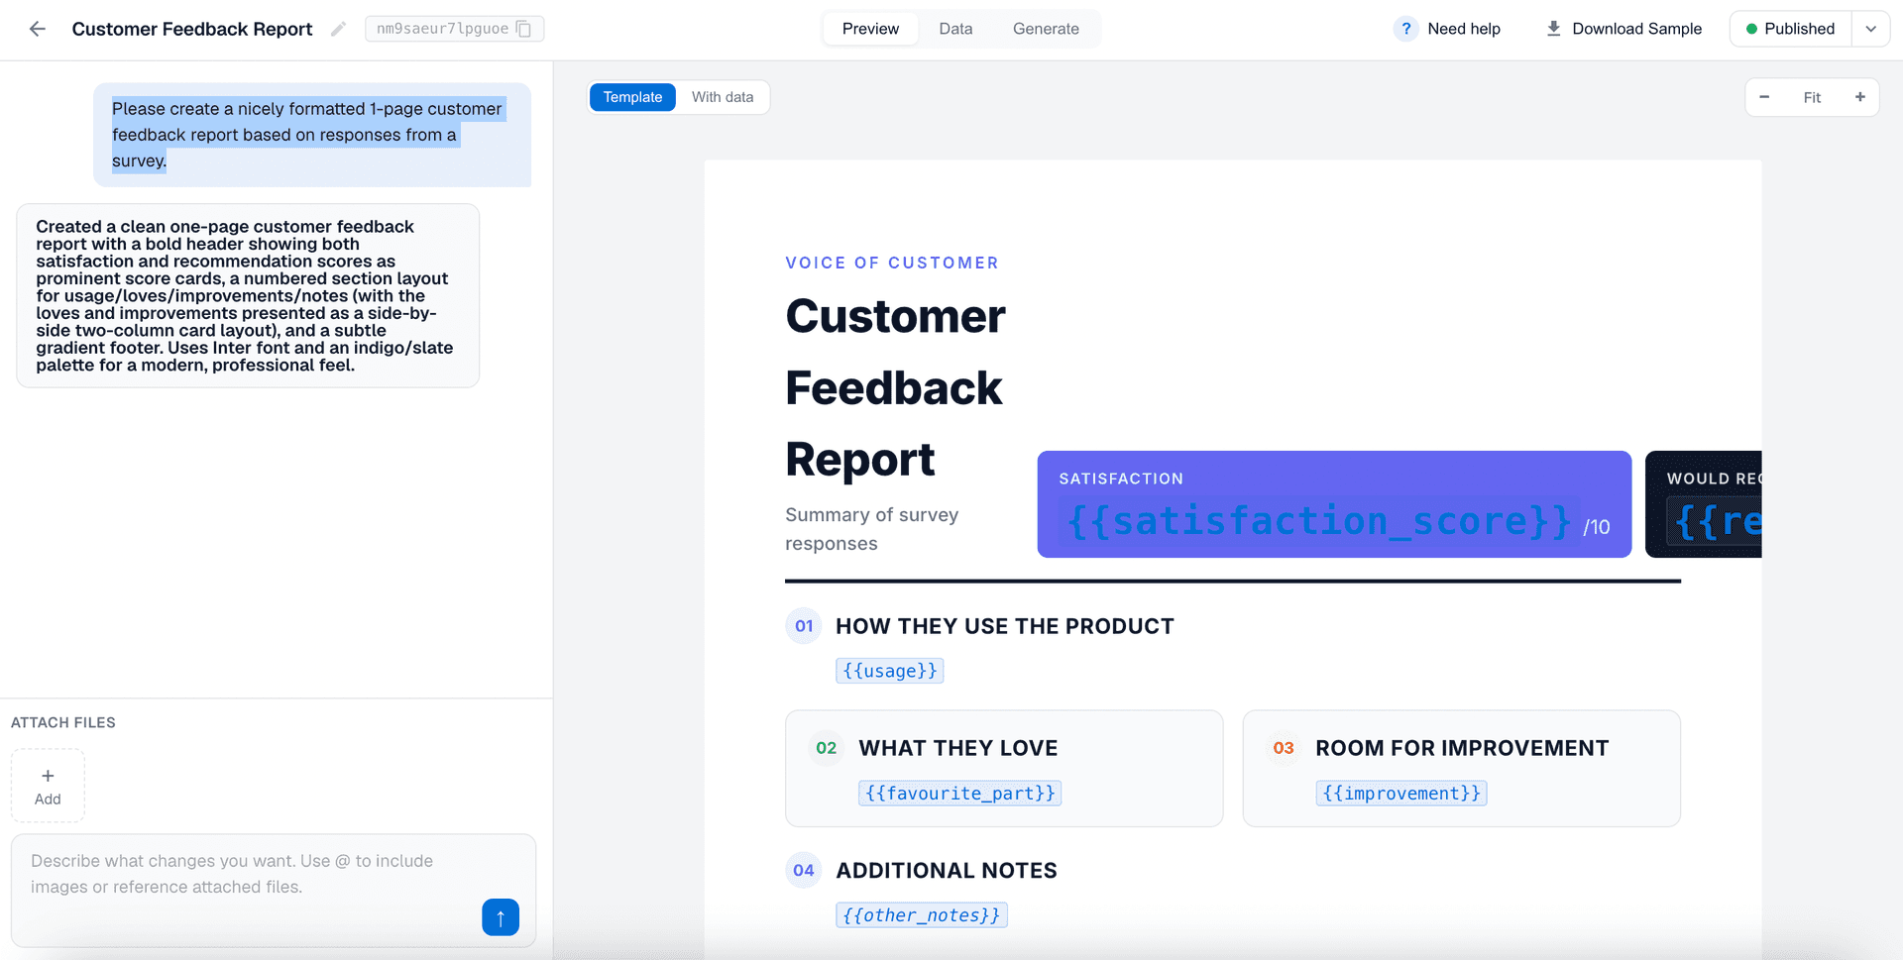Image resolution: width=1903 pixels, height=960 pixels.
Task: Click the {{other_notes}} placeholder
Action: (922, 914)
